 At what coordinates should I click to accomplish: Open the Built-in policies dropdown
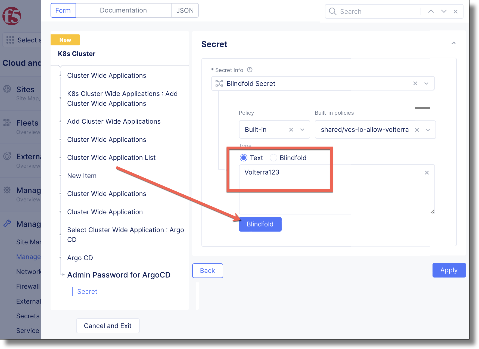[x=428, y=130]
